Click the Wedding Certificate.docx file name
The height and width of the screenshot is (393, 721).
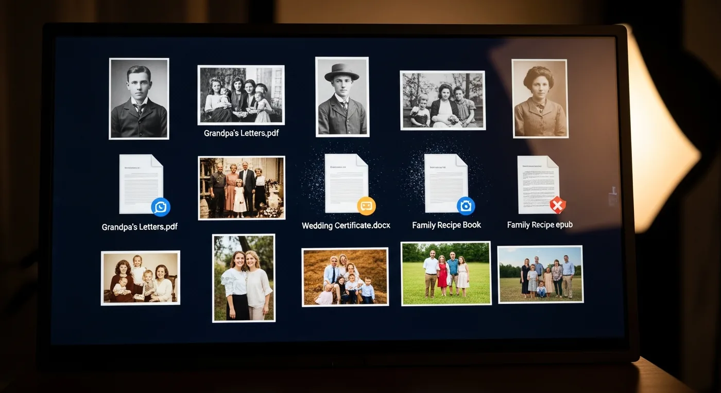click(x=346, y=226)
